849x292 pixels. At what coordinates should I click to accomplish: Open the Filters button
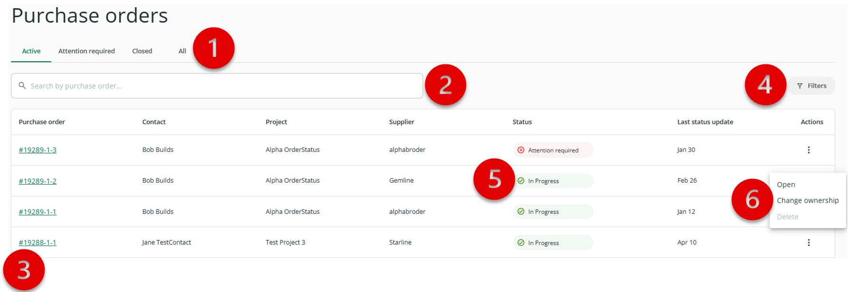[812, 86]
